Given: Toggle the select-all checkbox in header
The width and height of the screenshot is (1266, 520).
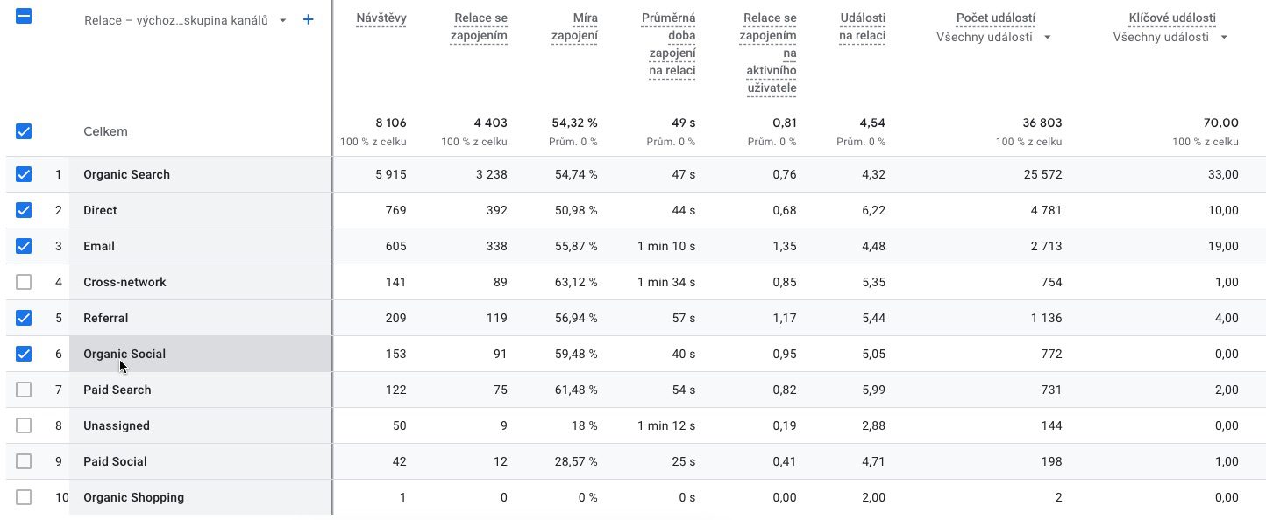Looking at the screenshot, I should click(x=24, y=16).
